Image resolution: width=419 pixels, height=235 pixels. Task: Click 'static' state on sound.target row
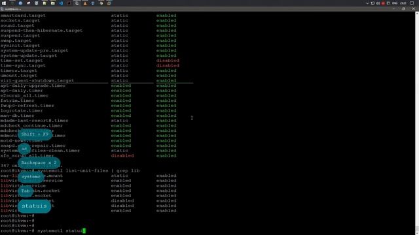(119, 25)
